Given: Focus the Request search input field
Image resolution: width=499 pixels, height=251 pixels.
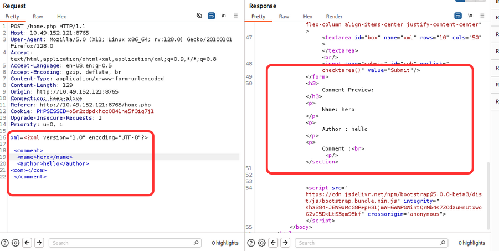Looking at the screenshot, I should (x=125, y=243).
